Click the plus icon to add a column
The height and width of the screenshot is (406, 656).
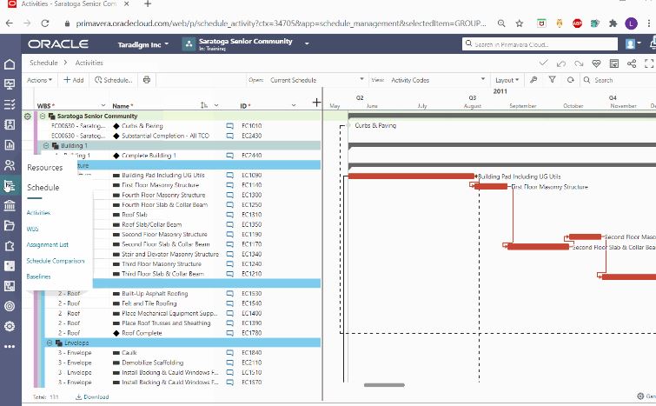point(316,103)
